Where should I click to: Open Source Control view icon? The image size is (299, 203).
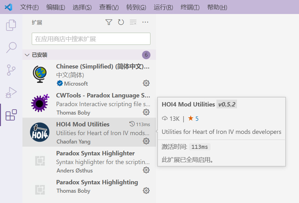coord(11,70)
